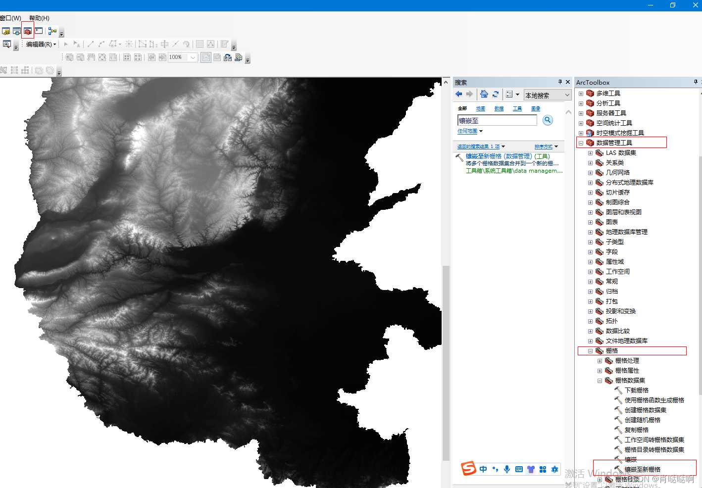The height and width of the screenshot is (488, 702).
Task: Open the ArcToolbox window icon
Action: click(x=28, y=31)
